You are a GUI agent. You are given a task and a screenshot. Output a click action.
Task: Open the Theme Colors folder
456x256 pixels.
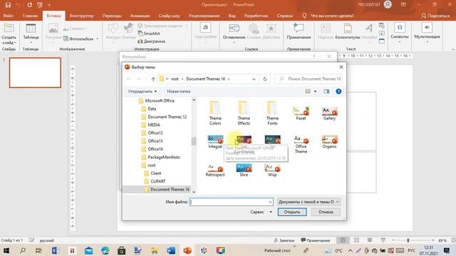tap(215, 113)
